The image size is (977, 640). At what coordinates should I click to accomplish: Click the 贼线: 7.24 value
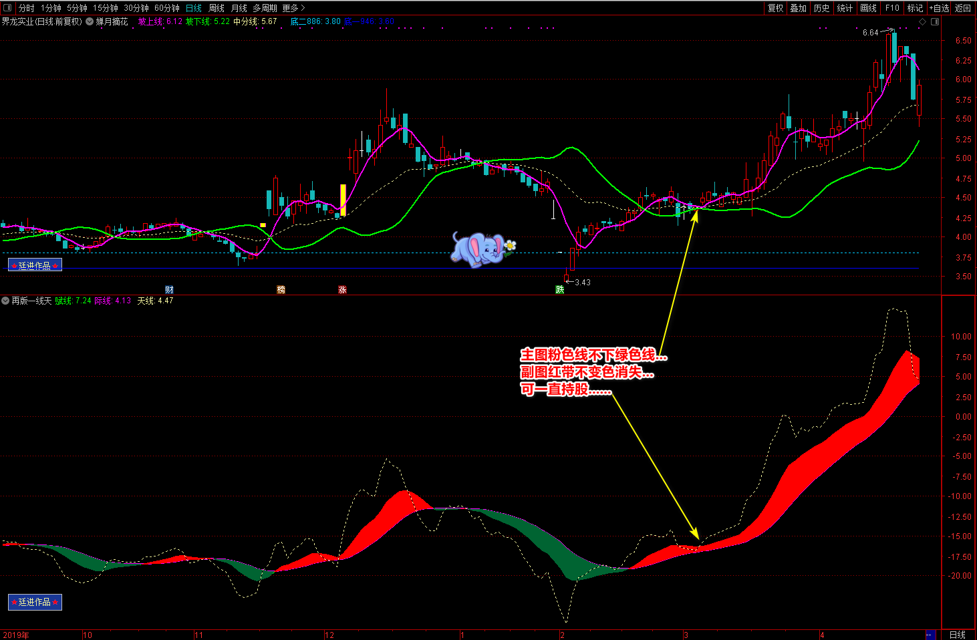pyautogui.click(x=73, y=301)
